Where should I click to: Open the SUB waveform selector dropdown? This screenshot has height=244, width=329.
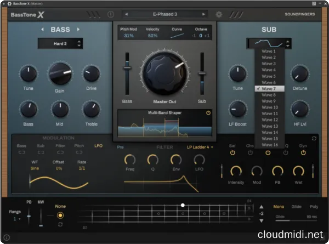(x=269, y=43)
